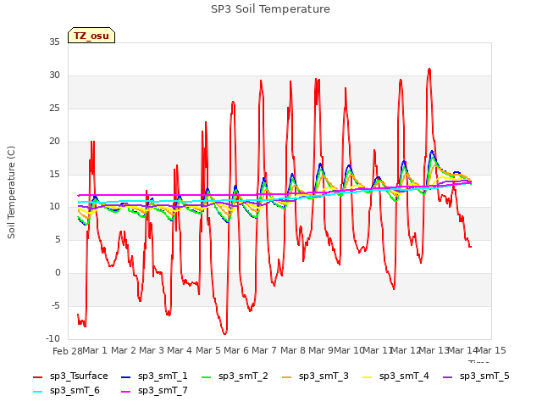Click orange sp3_smT_3 legend color swatch
542x407 pixels.
[x=287, y=377]
